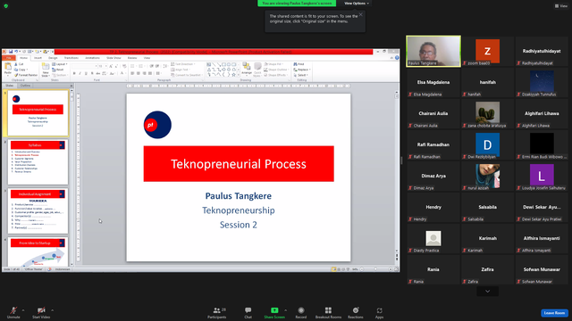The width and height of the screenshot is (572, 321).
Task: Open the Arrange menu
Action: tap(247, 69)
